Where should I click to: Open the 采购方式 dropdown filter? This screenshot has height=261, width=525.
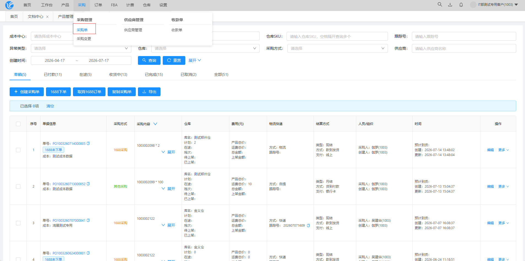[338, 48]
